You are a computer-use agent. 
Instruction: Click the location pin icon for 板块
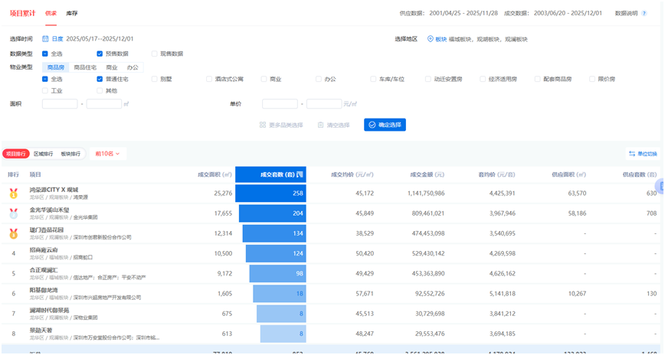[x=430, y=38]
